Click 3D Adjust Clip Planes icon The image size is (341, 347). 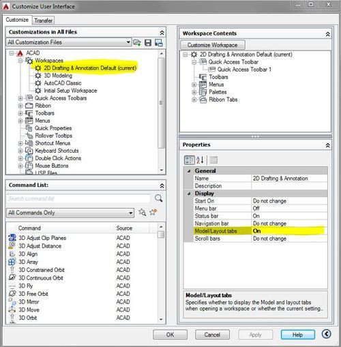point(12,238)
